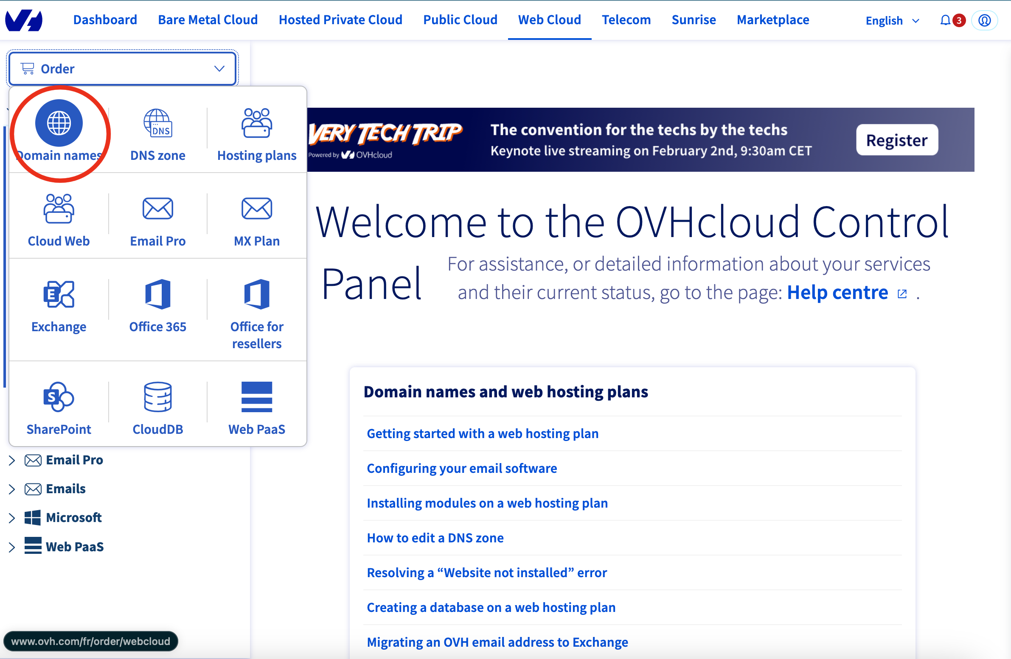This screenshot has height=659, width=1011.
Task: Click the Register button on banner
Action: click(897, 140)
